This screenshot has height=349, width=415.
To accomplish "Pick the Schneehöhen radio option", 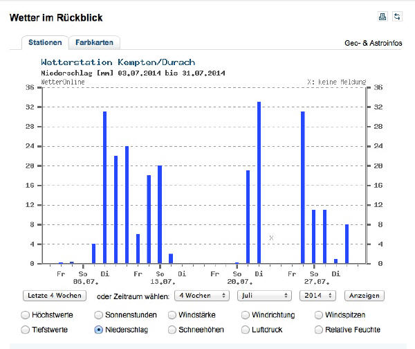I will pyautogui.click(x=172, y=330).
